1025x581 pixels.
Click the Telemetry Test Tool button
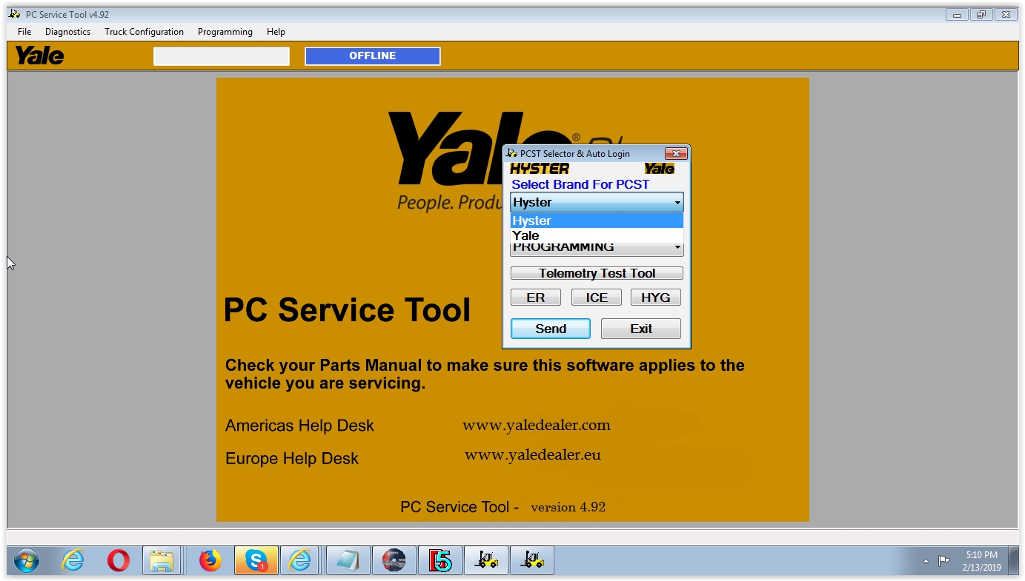(x=597, y=273)
